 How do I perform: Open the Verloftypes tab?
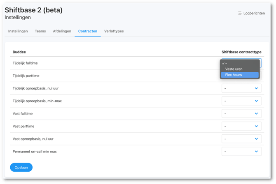click(114, 31)
